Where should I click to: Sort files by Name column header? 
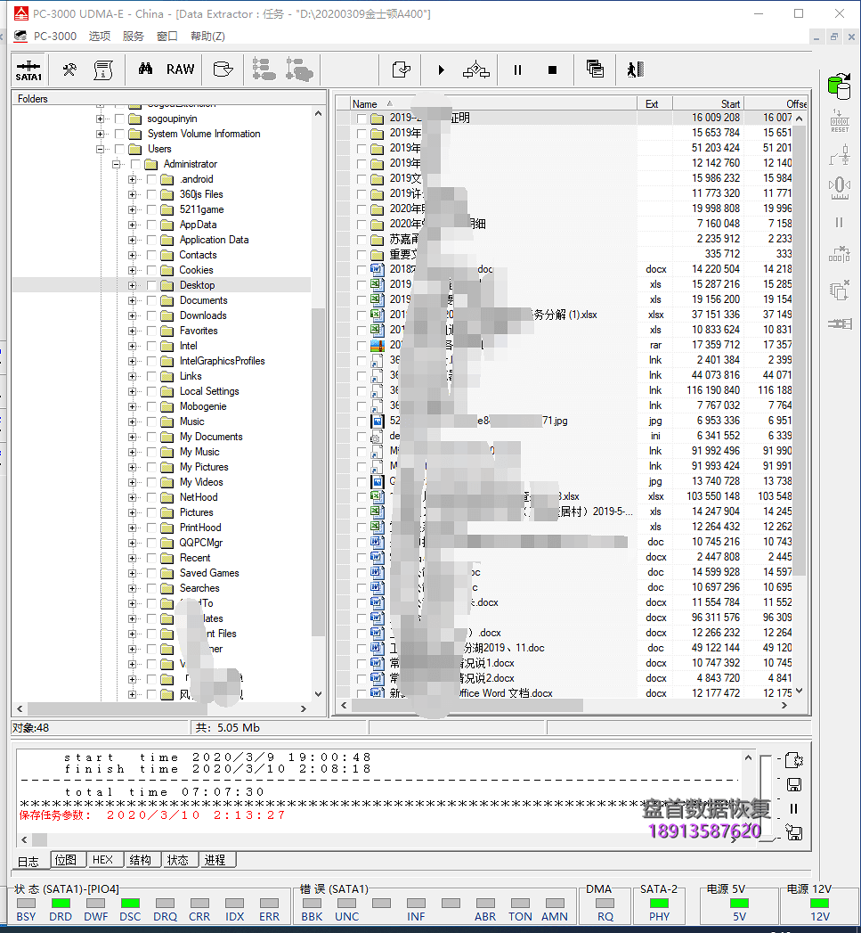[493, 104]
